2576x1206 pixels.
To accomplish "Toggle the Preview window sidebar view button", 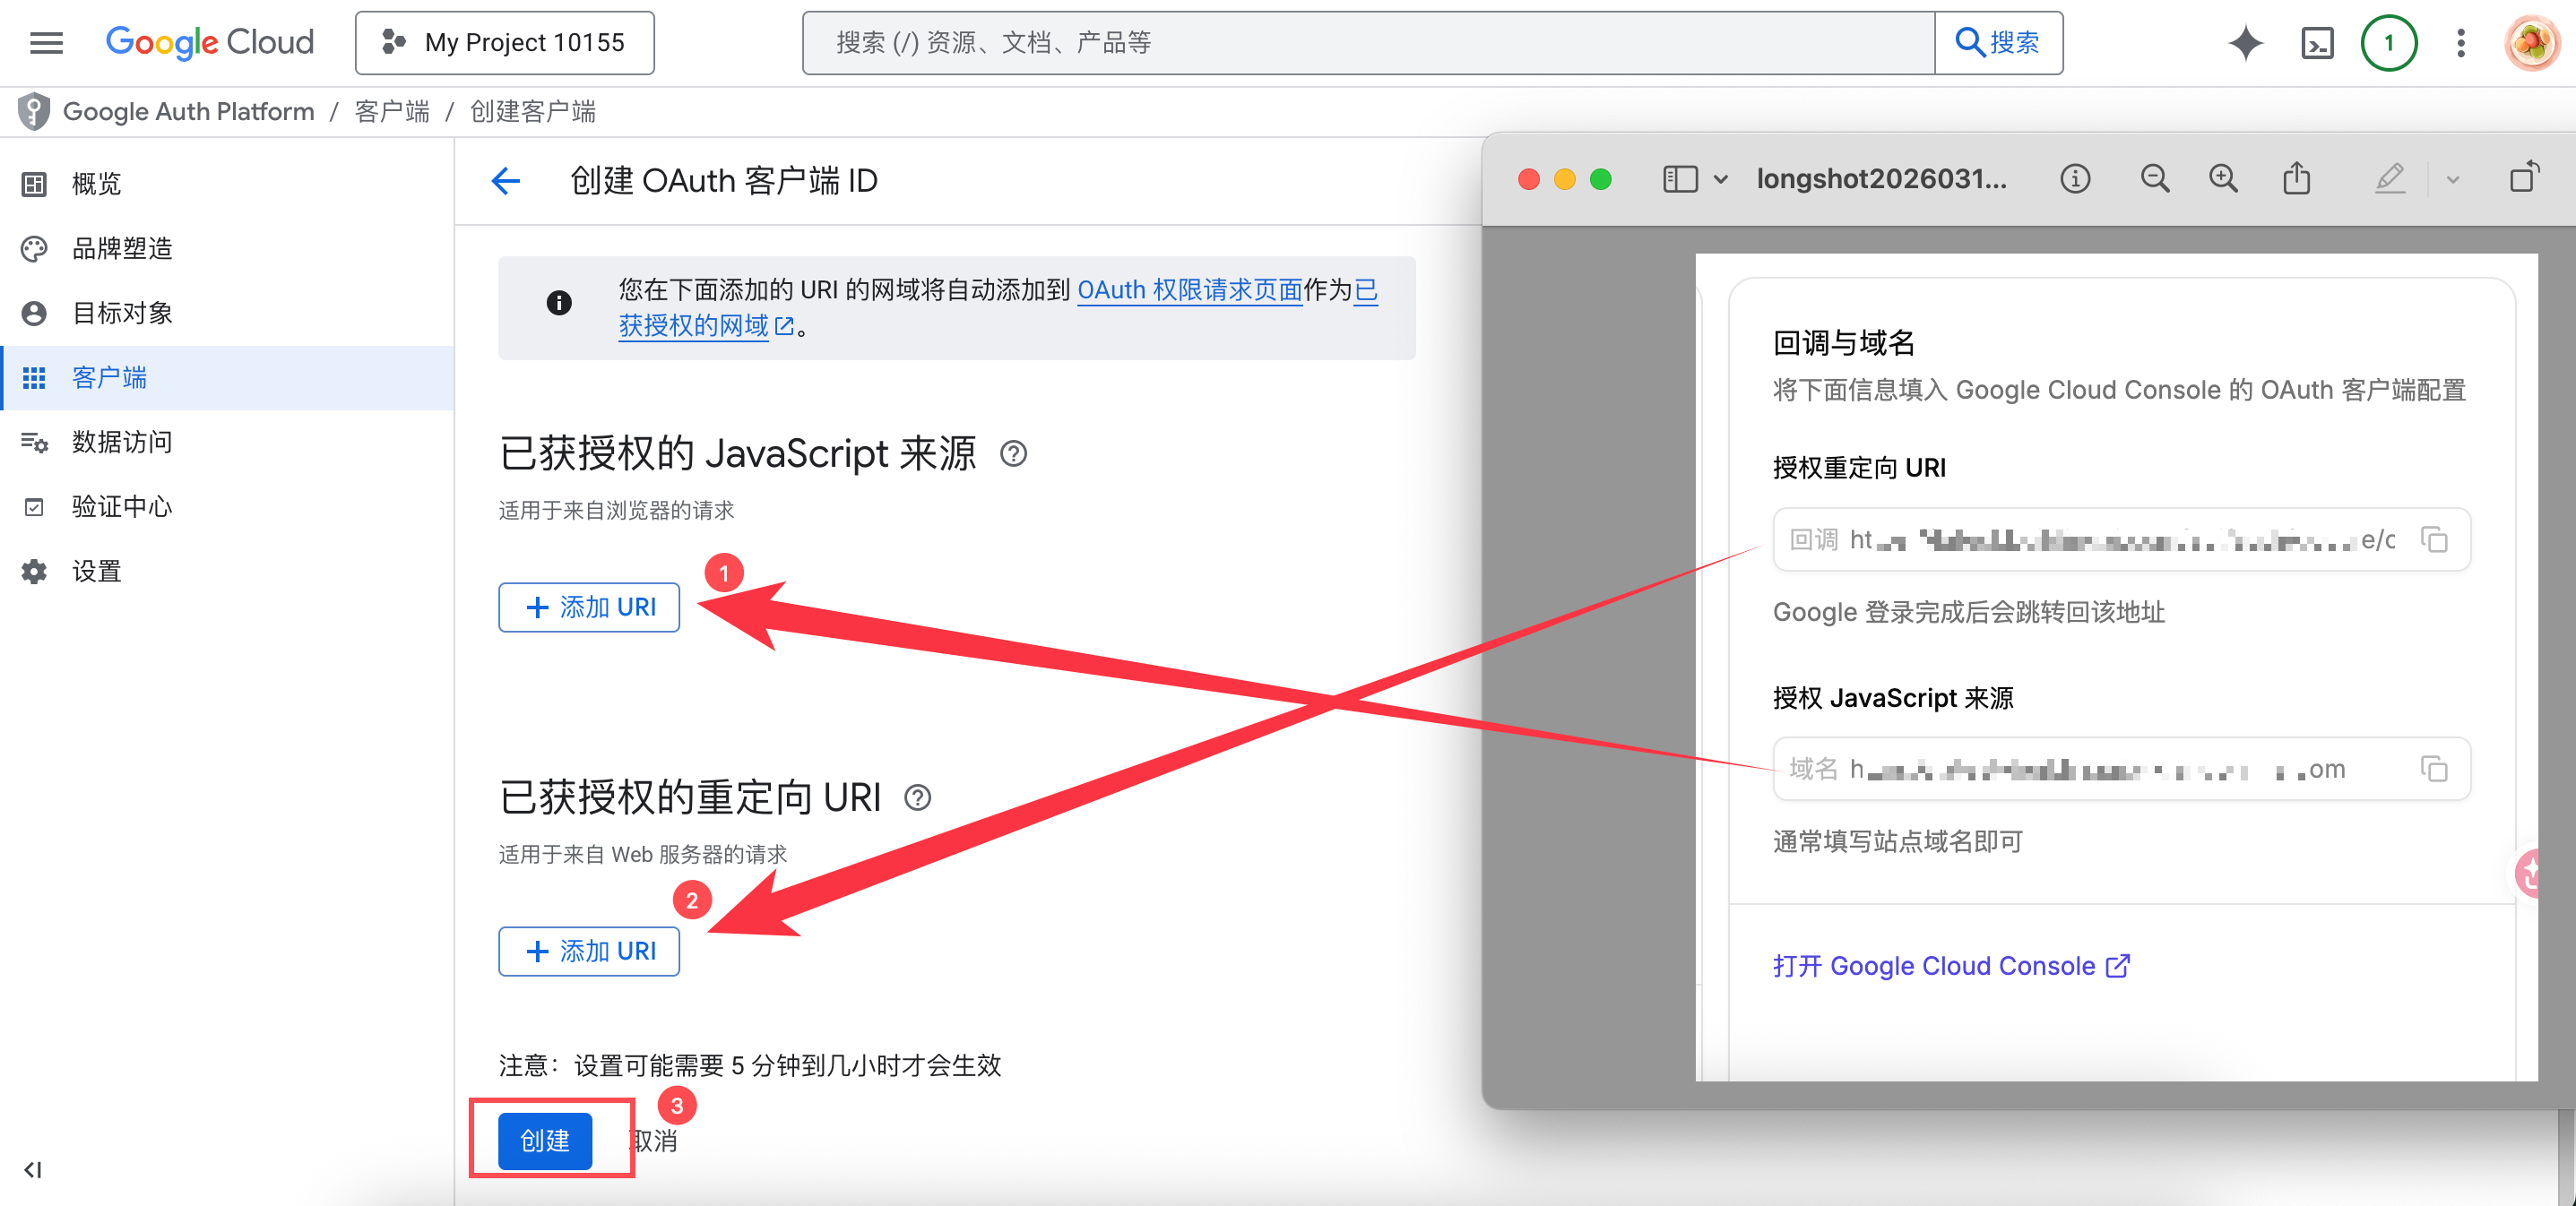I will 1680,179.
